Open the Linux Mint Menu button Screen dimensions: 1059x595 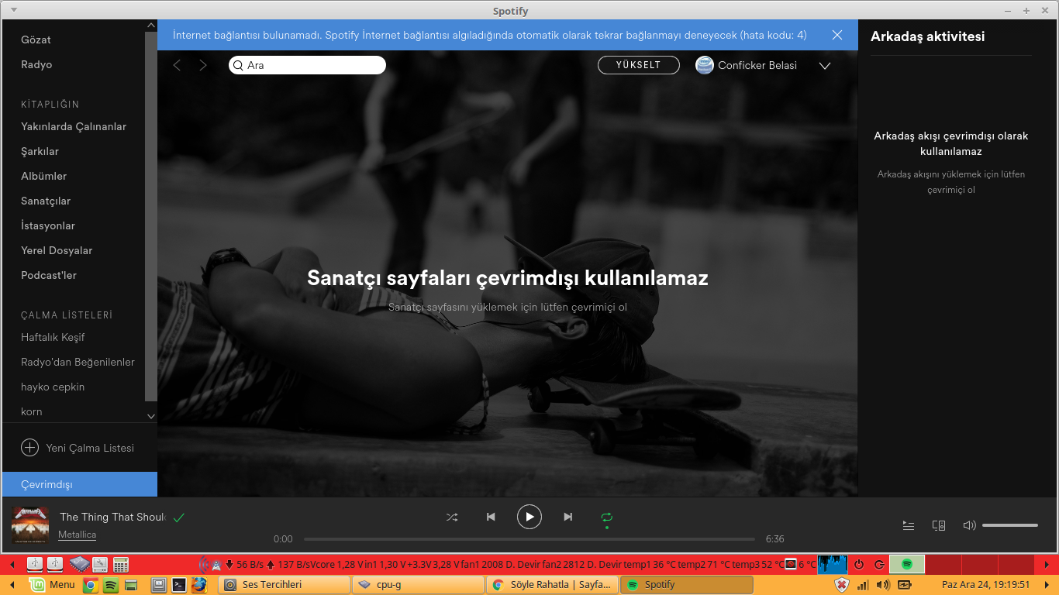point(53,585)
